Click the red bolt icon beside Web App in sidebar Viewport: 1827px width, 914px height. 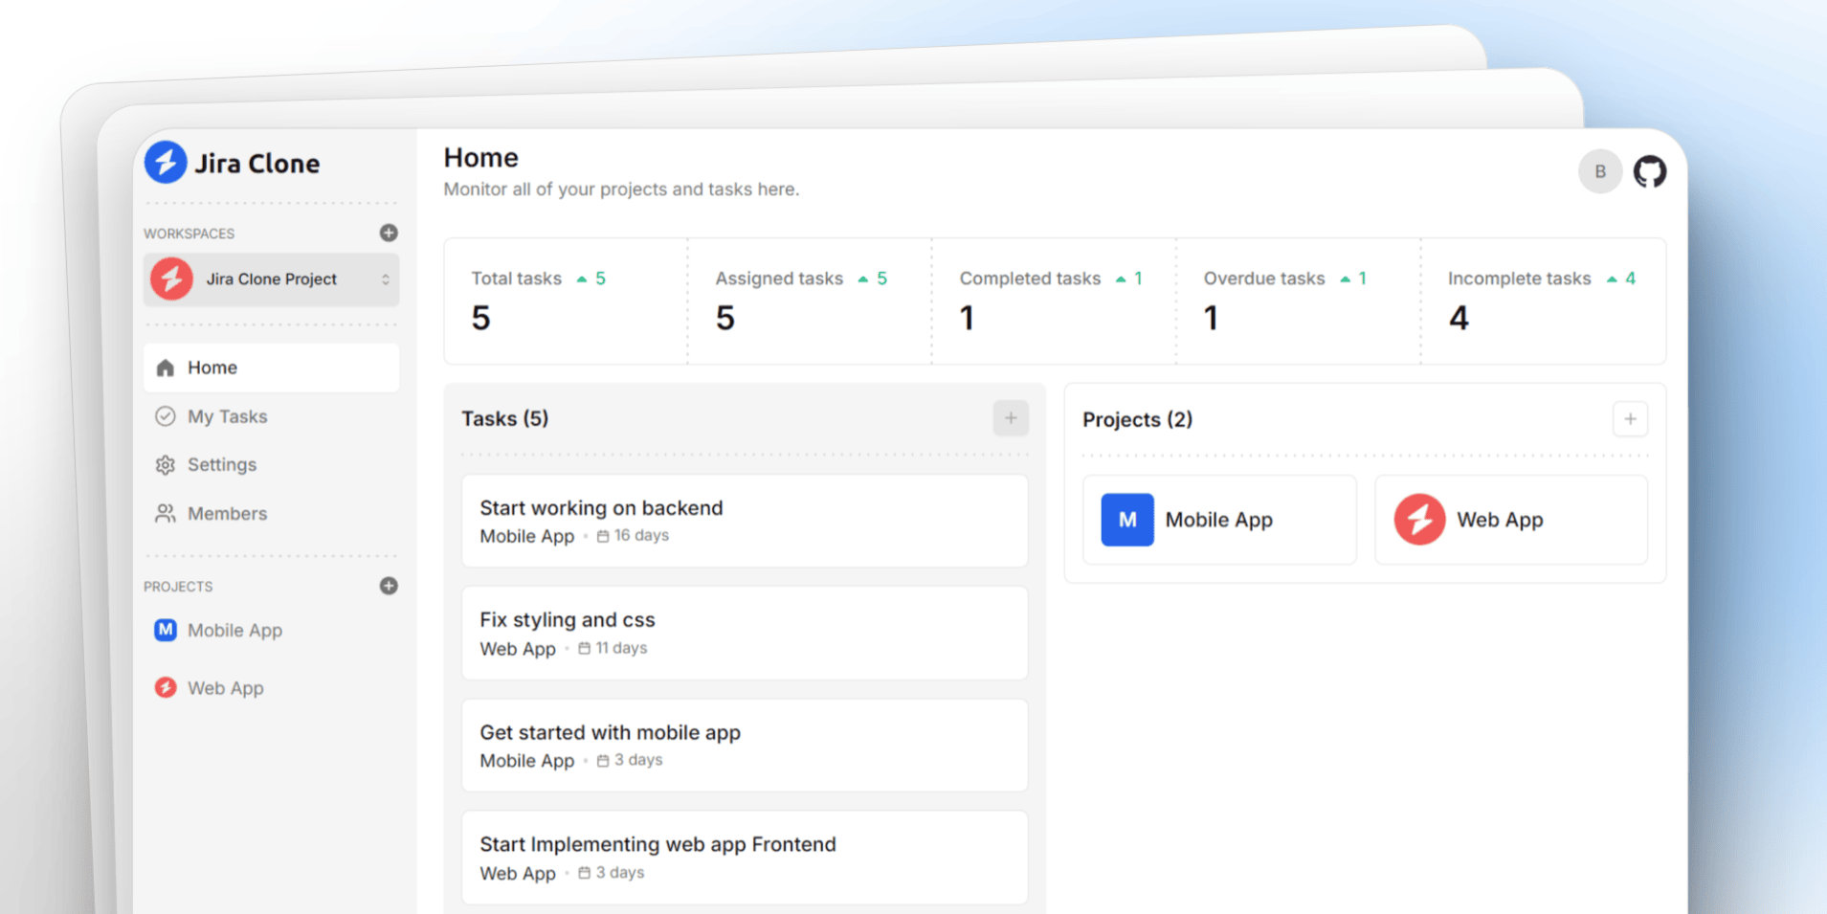click(166, 687)
